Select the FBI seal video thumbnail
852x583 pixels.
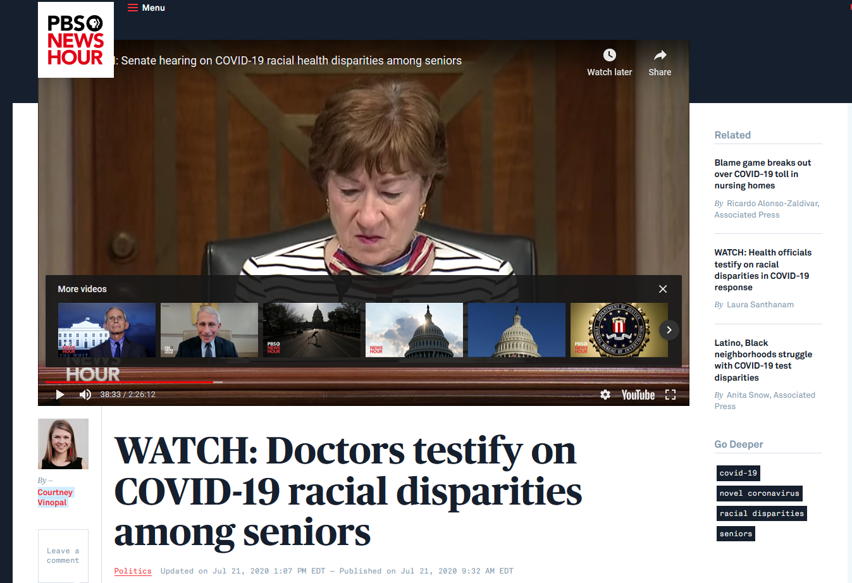click(x=619, y=330)
